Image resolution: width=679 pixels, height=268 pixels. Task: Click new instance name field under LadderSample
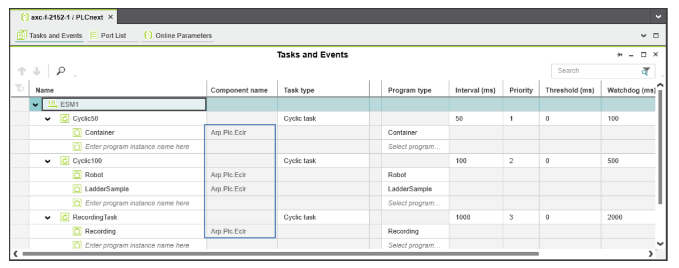(137, 203)
